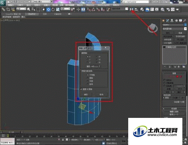
Task: Expand the Modifier List dropdown
Action: 174,29
